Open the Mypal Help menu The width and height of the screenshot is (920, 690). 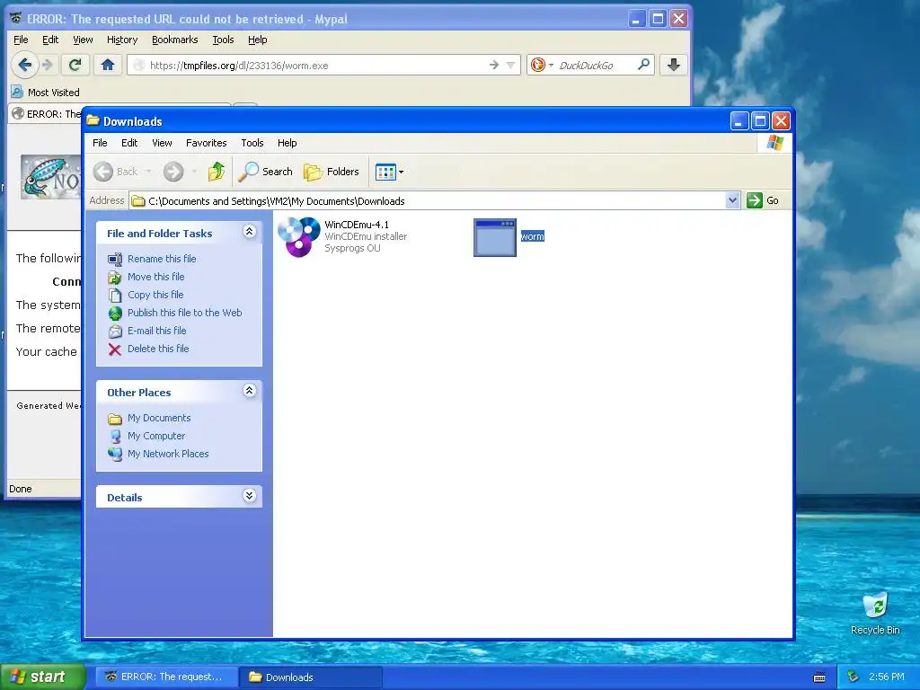point(258,40)
